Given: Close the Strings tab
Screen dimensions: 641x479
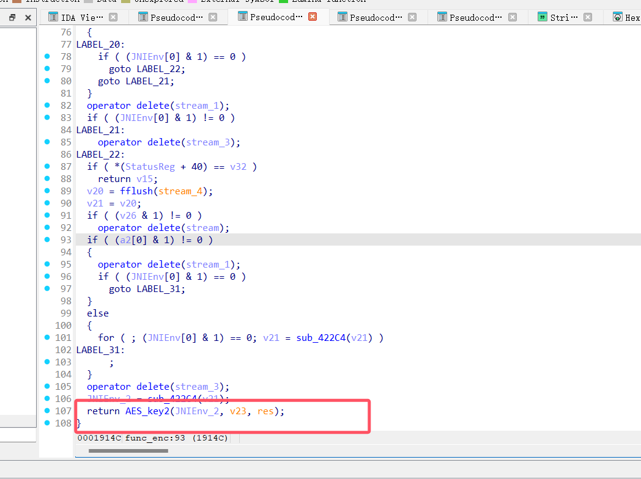Looking at the screenshot, I should tap(587, 17).
